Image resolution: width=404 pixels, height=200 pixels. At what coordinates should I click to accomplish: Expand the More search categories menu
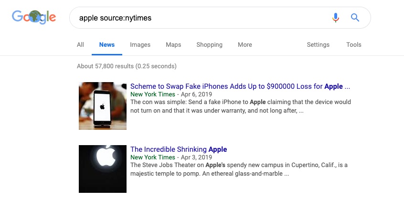coord(245,44)
